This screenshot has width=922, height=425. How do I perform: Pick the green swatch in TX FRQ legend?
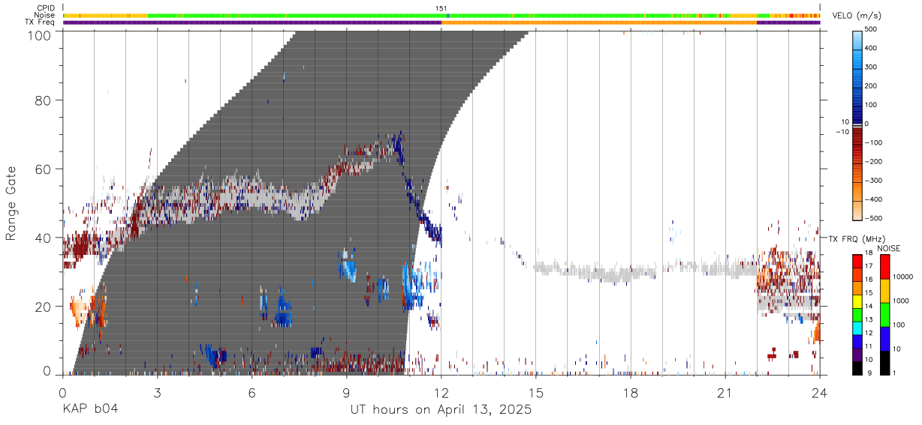pos(857,315)
